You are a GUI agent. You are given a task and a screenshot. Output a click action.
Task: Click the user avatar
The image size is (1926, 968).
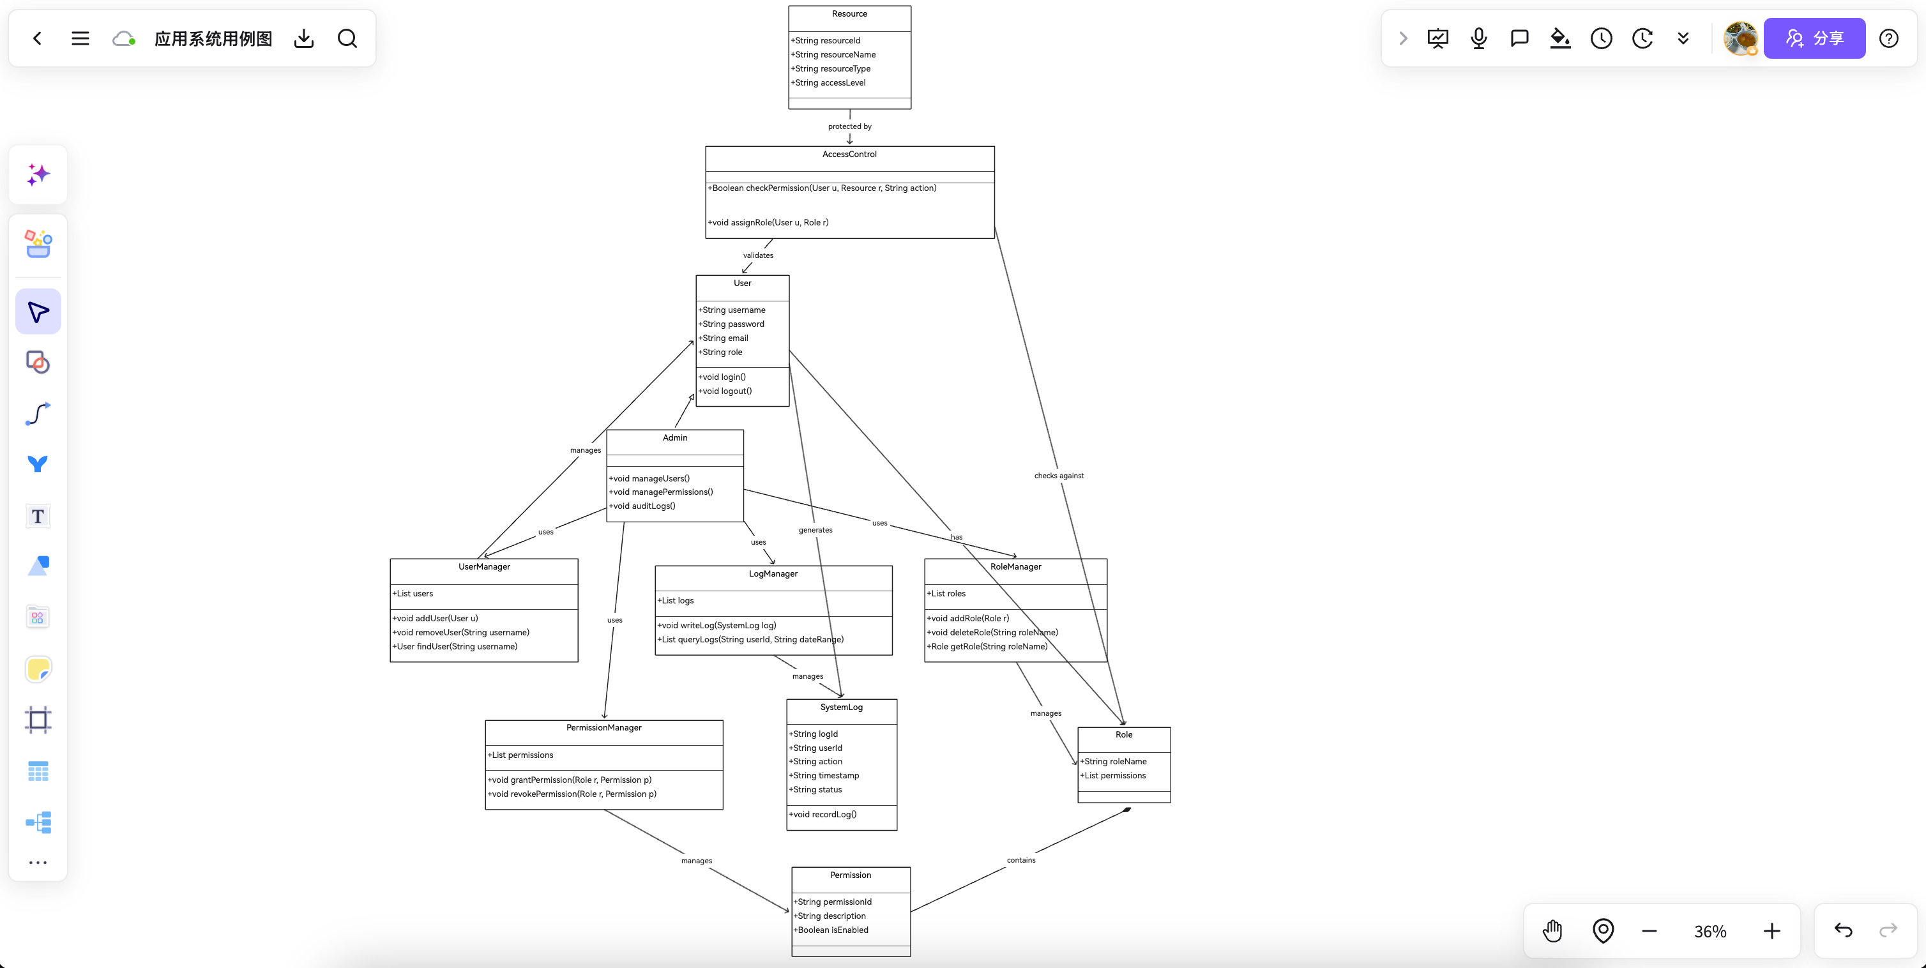coord(1740,38)
